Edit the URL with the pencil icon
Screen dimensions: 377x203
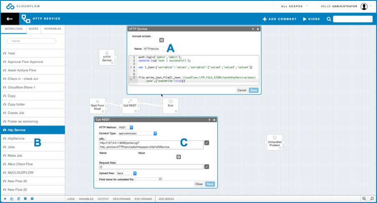point(206,143)
